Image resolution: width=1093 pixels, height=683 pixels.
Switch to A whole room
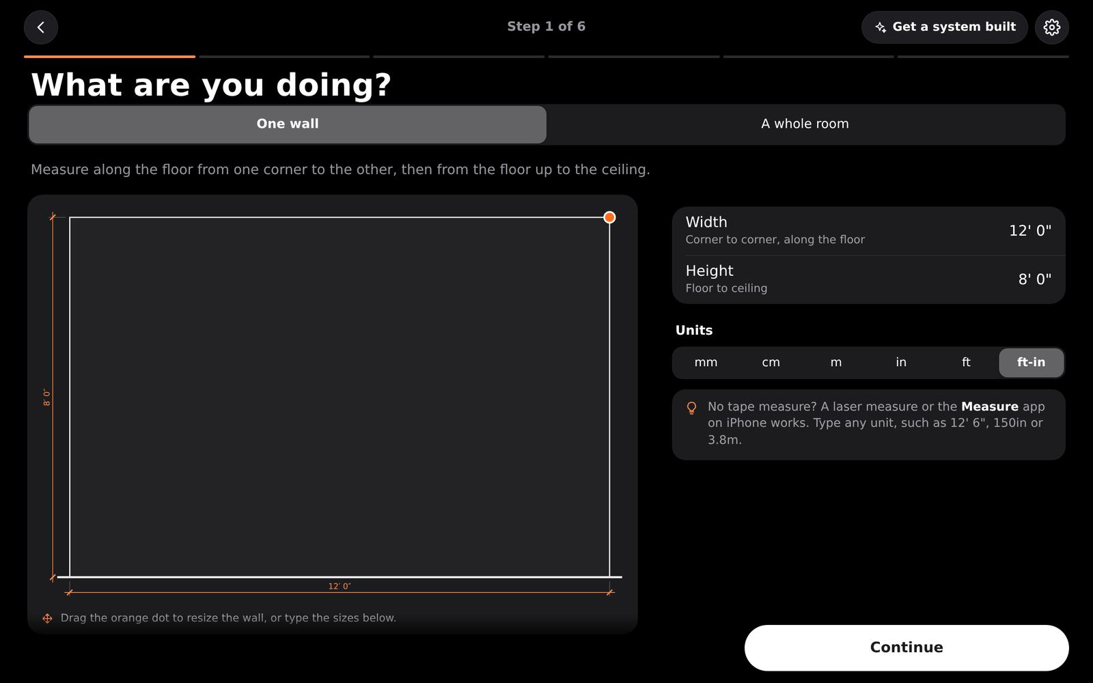[x=805, y=124]
